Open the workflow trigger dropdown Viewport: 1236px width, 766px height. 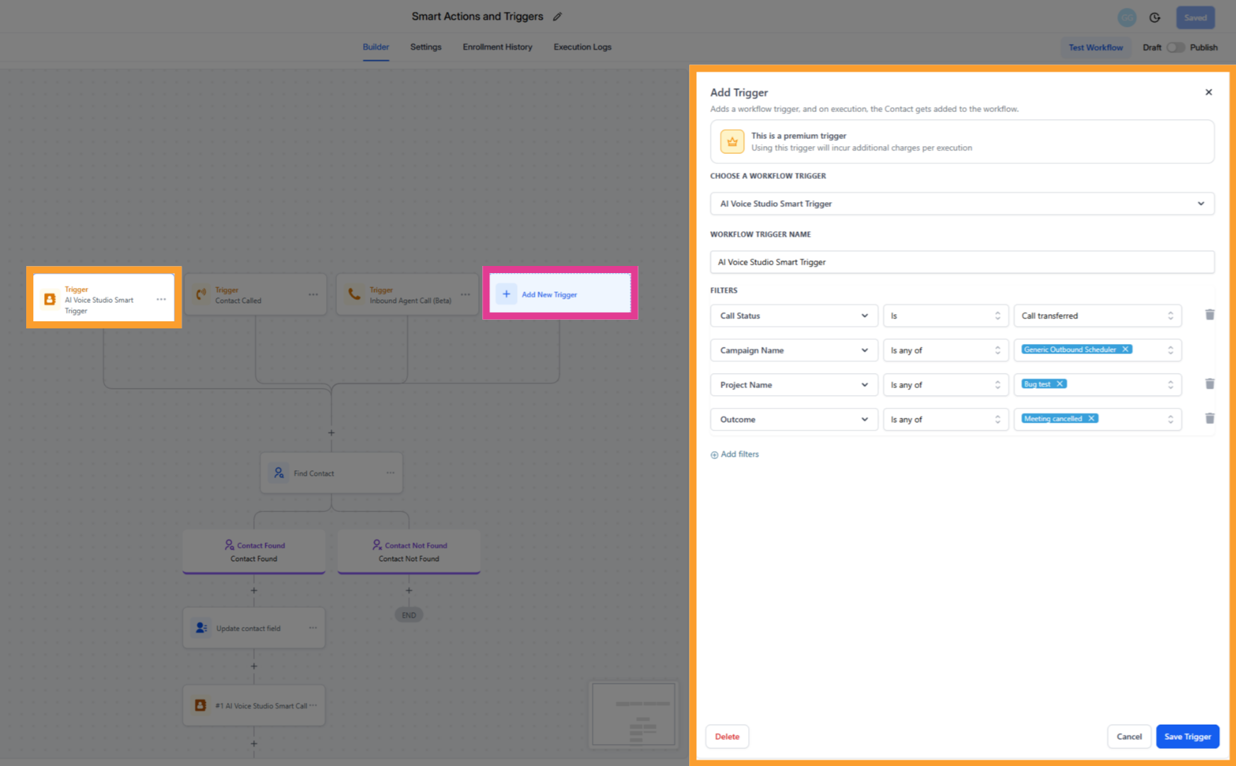click(962, 204)
